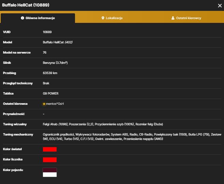Click the 63539 km mileage value
This screenshot has width=224, height=184.
click(50, 73)
